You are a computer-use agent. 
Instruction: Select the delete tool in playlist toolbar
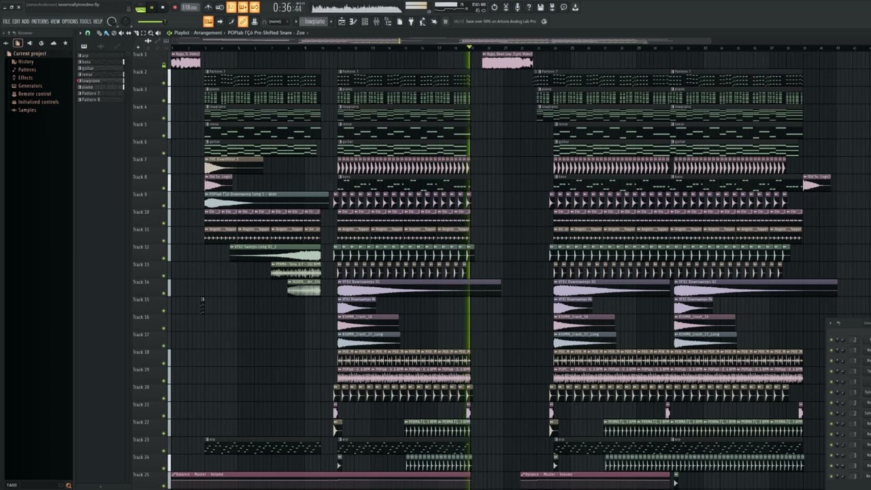[114, 33]
